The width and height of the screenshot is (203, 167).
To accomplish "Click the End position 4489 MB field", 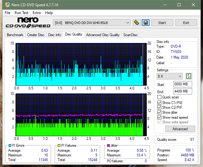I will tap(183, 91).
